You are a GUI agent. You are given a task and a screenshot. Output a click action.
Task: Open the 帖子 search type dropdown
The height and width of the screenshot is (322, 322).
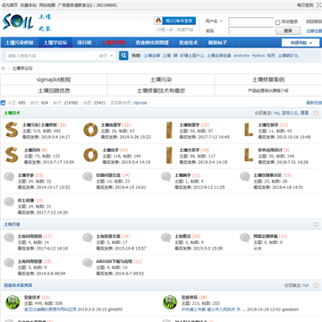point(106,55)
